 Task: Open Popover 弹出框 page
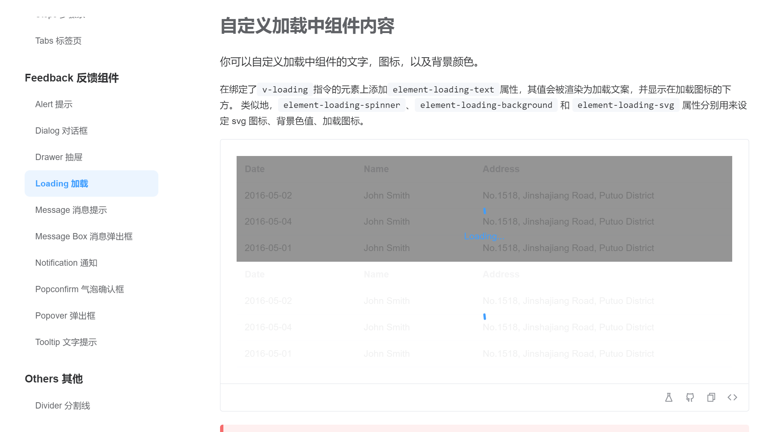[x=65, y=316]
